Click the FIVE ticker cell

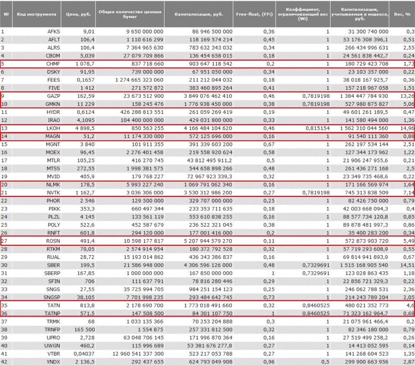(54, 88)
